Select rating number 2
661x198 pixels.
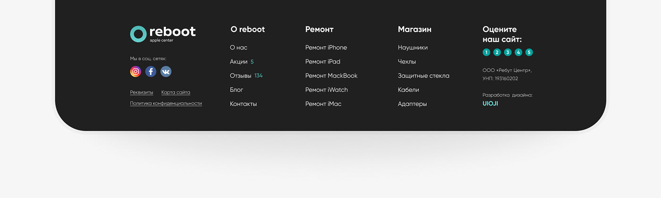[497, 52]
